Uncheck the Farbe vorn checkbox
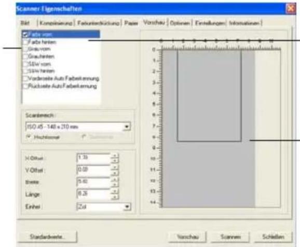 25,35
